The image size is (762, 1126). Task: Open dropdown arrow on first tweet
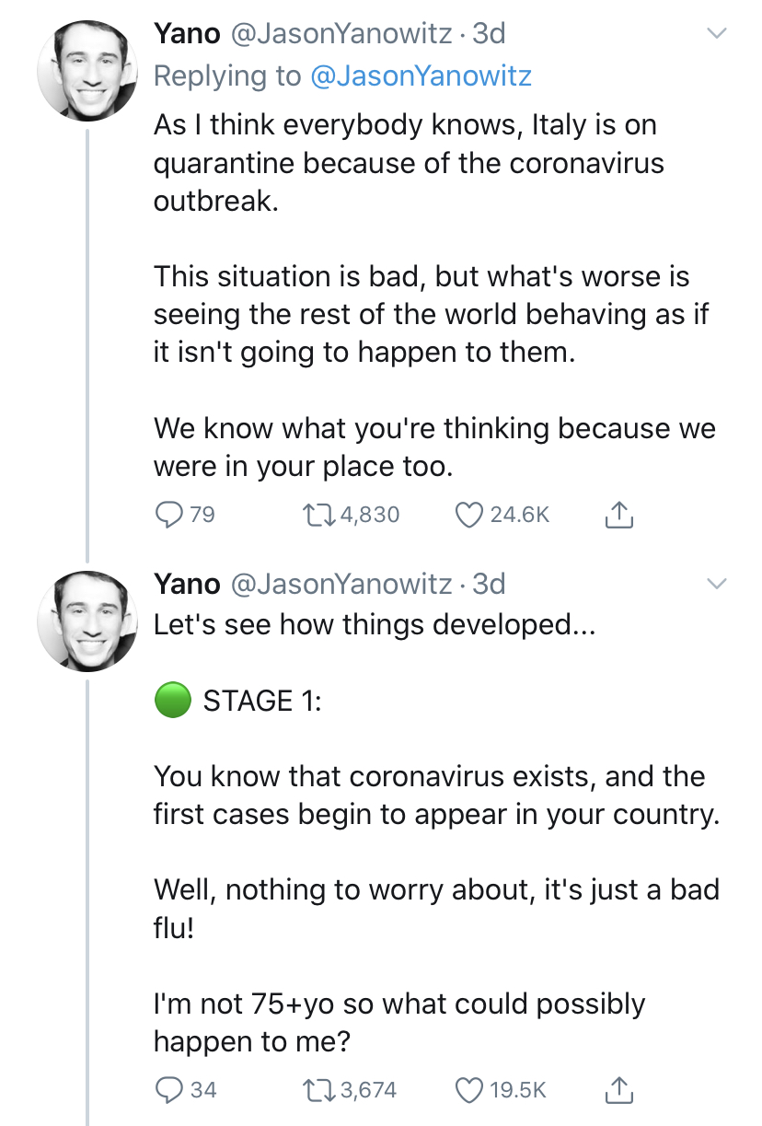point(717,34)
